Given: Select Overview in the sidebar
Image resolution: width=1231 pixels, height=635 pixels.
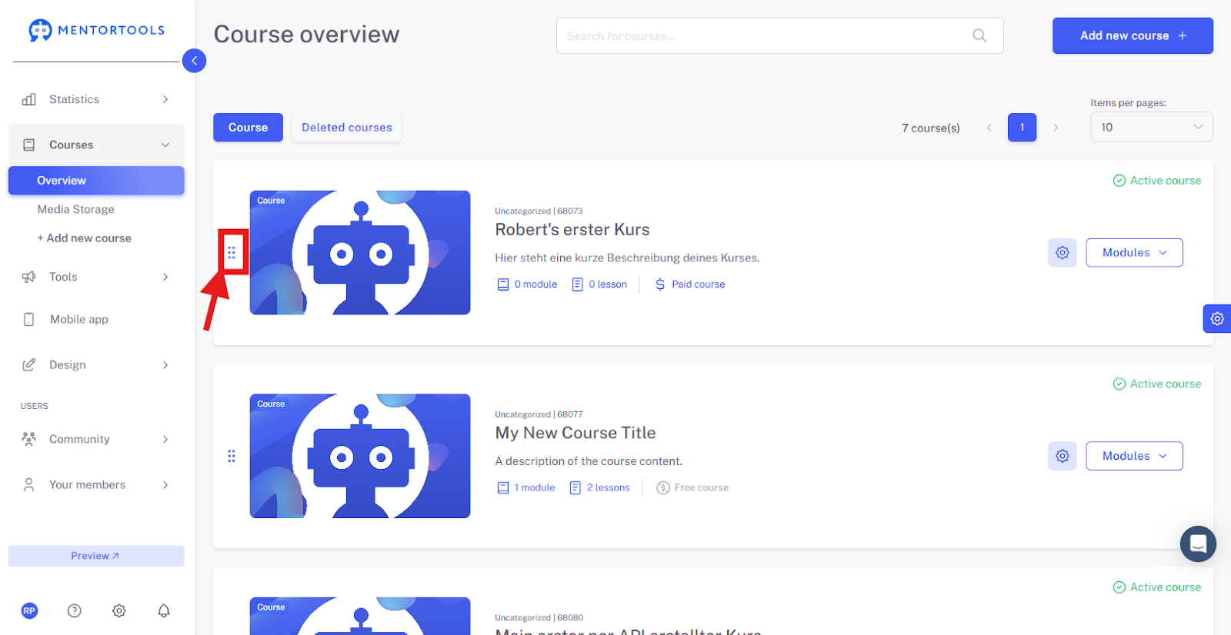Looking at the screenshot, I should [x=96, y=181].
